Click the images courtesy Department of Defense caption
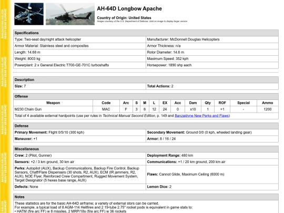Image resolution: width=284 pixels, height=213 pixels. 142,22
